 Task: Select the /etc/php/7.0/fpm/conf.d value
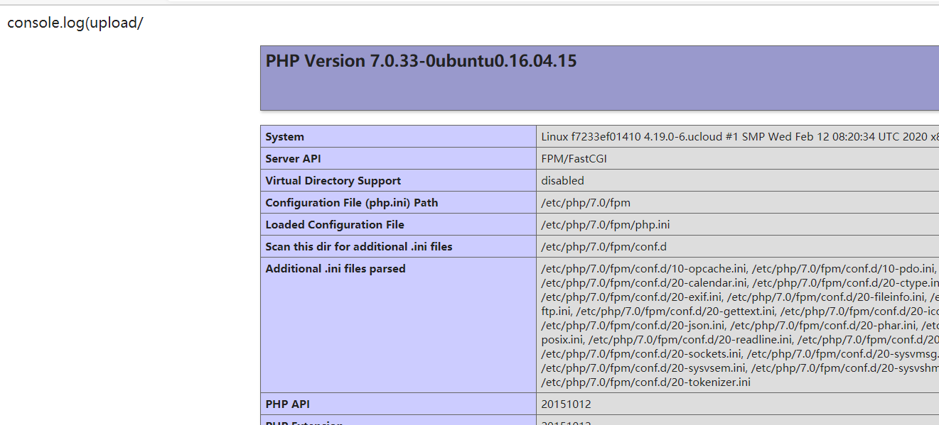click(x=604, y=247)
